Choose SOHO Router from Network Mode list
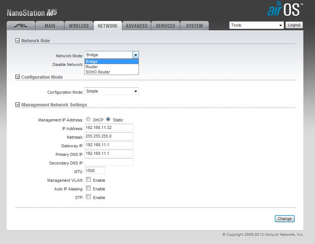The width and height of the screenshot is (315, 244). [98, 72]
